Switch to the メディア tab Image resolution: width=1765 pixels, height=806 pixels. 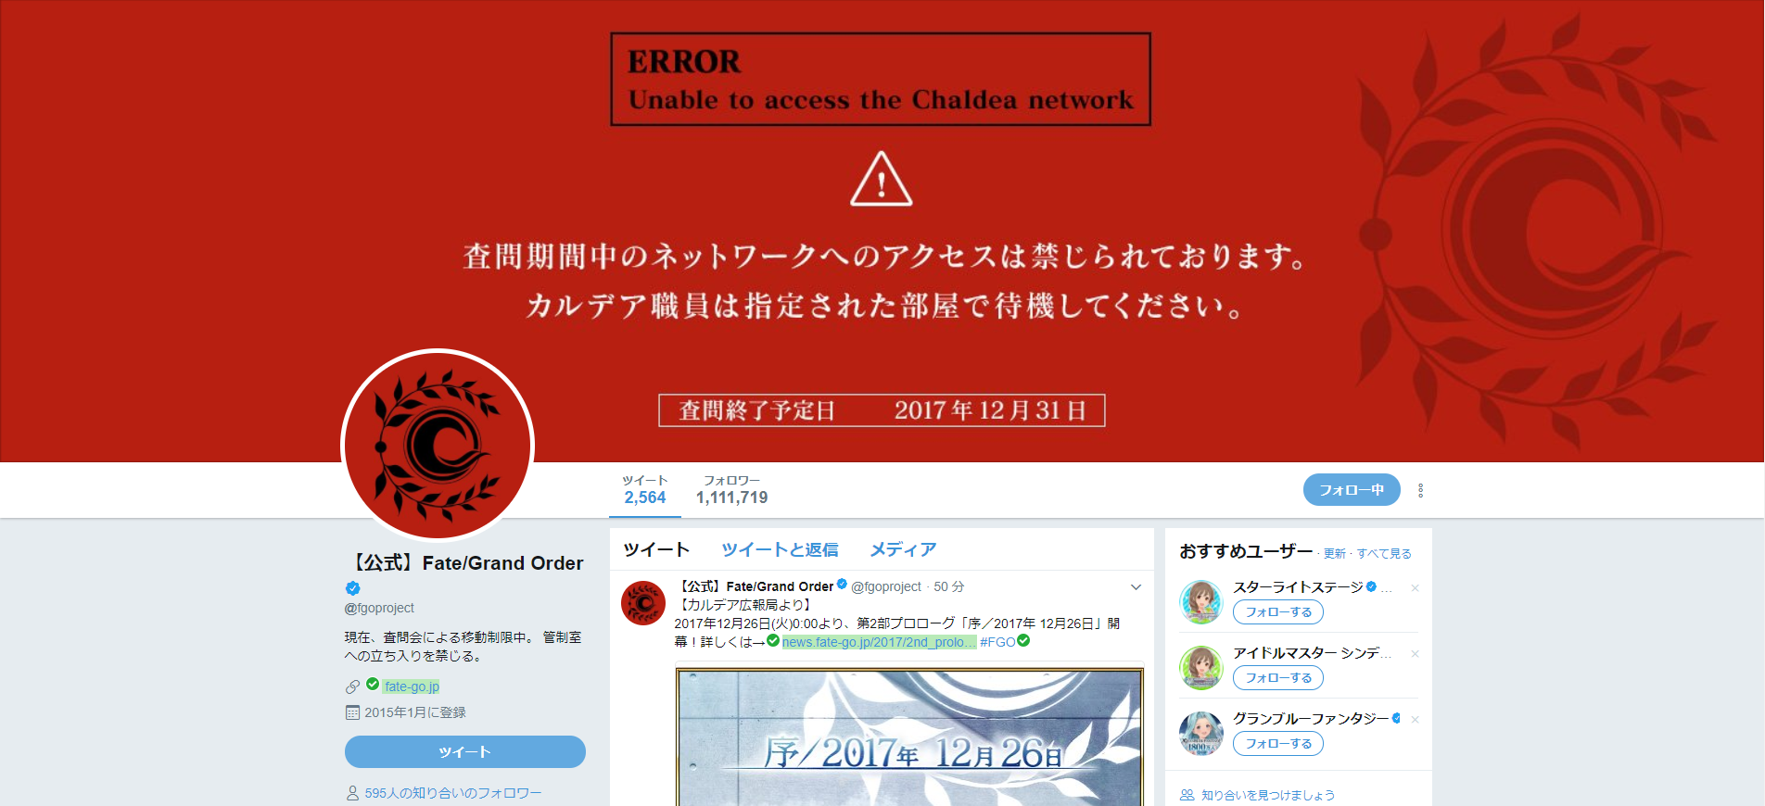(903, 549)
